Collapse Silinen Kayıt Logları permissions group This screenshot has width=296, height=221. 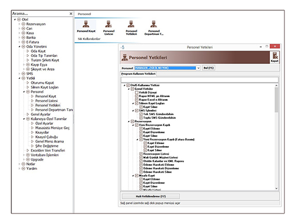coord(133,104)
